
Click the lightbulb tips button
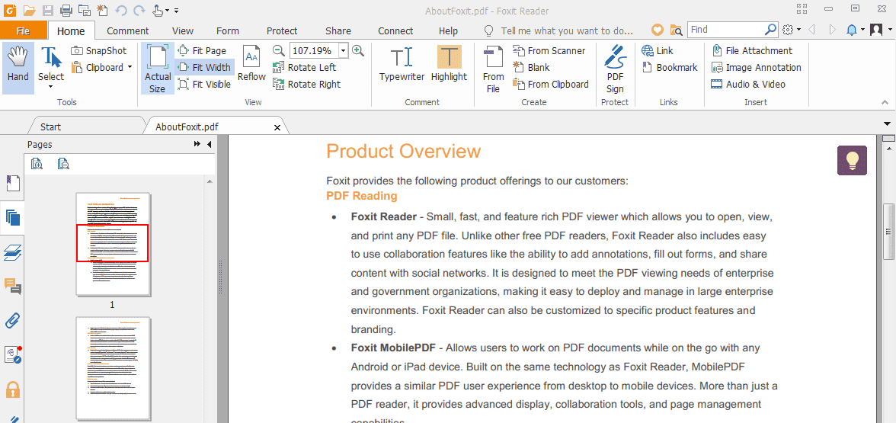click(852, 160)
